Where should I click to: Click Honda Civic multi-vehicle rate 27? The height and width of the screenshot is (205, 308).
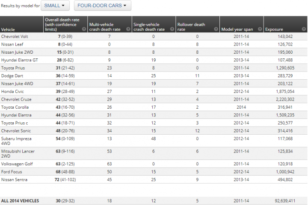pyautogui.click(x=110, y=91)
